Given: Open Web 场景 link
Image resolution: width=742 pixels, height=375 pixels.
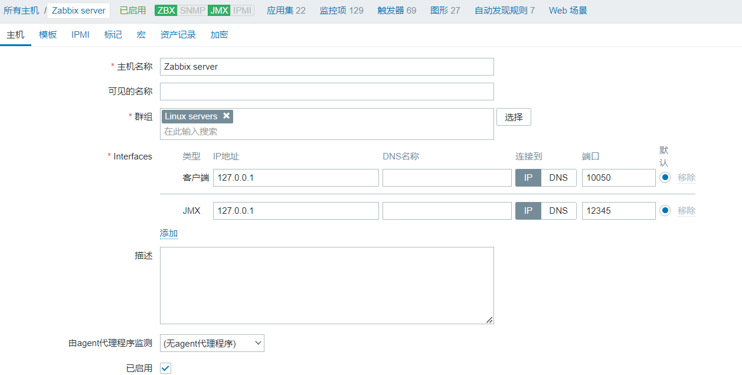Looking at the screenshot, I should click(x=568, y=11).
